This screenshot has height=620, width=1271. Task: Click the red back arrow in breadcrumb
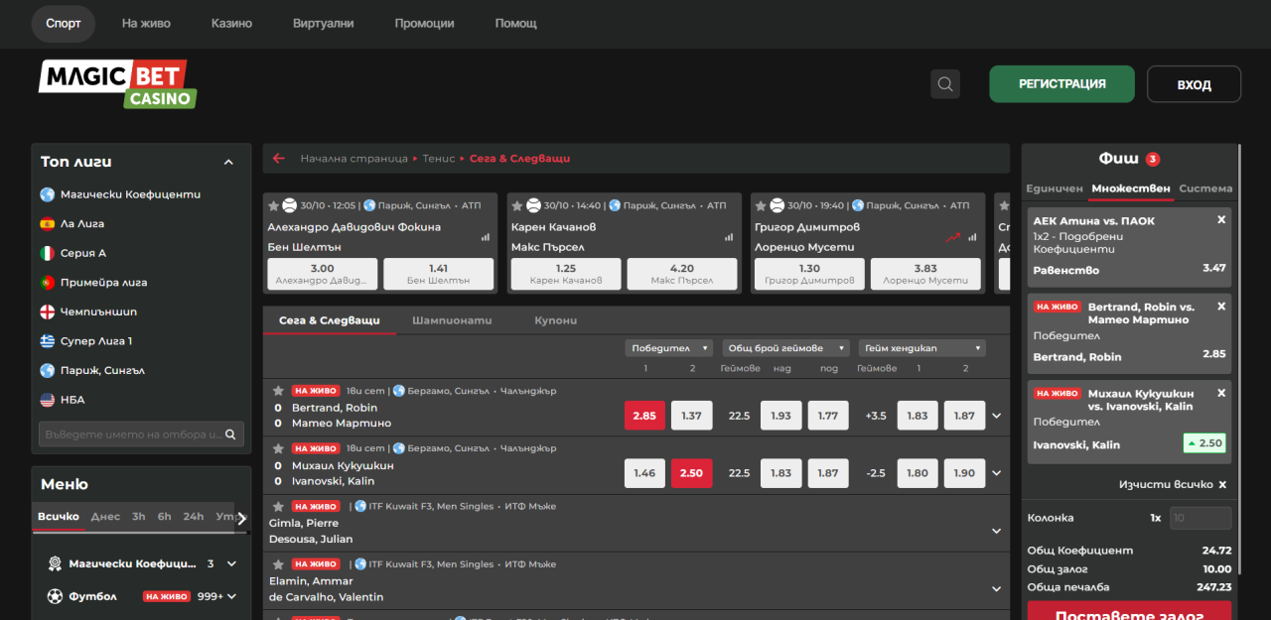[279, 158]
